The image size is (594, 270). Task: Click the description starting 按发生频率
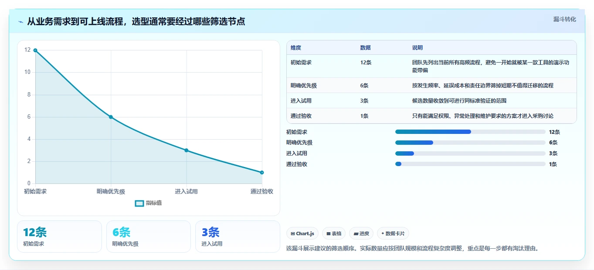(483, 86)
